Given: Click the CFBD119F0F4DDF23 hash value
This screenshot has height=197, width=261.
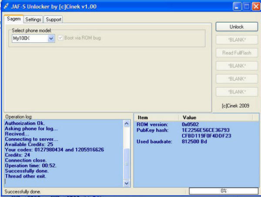Looking at the screenshot, I should click(x=206, y=136).
